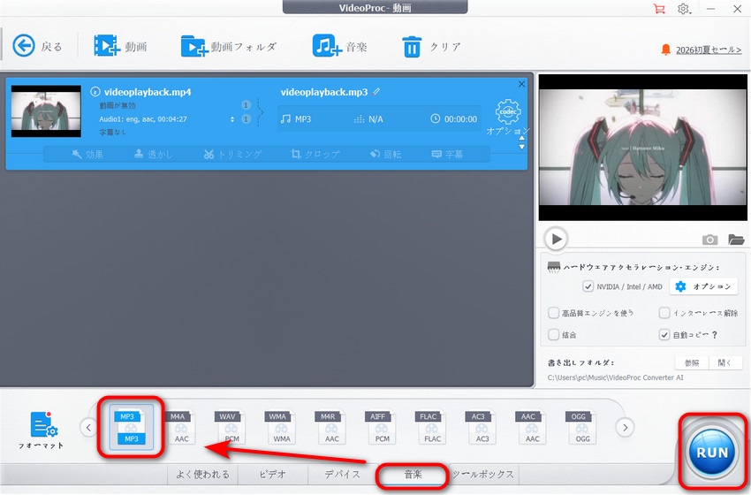Open the 透かし watermark tool

[x=153, y=155]
